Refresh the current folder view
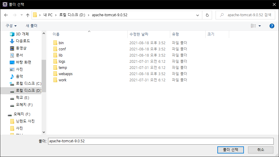Screen dimensions: 279x157 [207, 15]
